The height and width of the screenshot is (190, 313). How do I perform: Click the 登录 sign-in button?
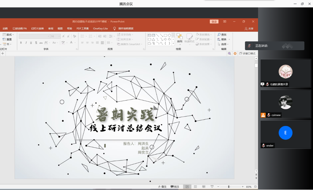(x=214, y=22)
